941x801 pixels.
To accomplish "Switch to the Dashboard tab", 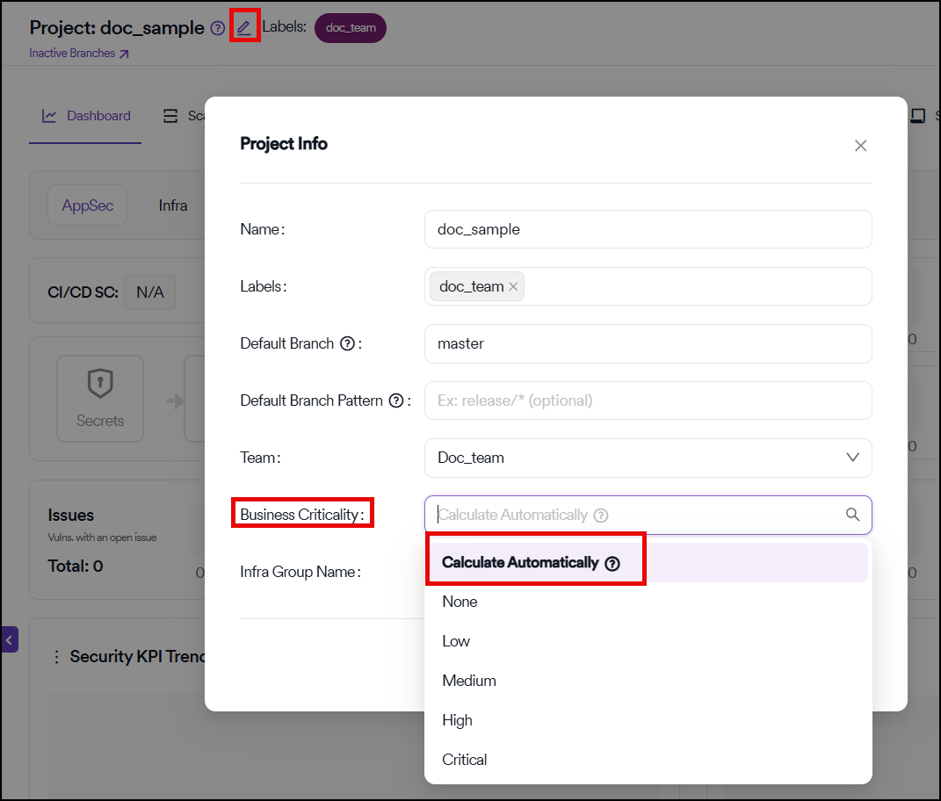I will coord(86,116).
